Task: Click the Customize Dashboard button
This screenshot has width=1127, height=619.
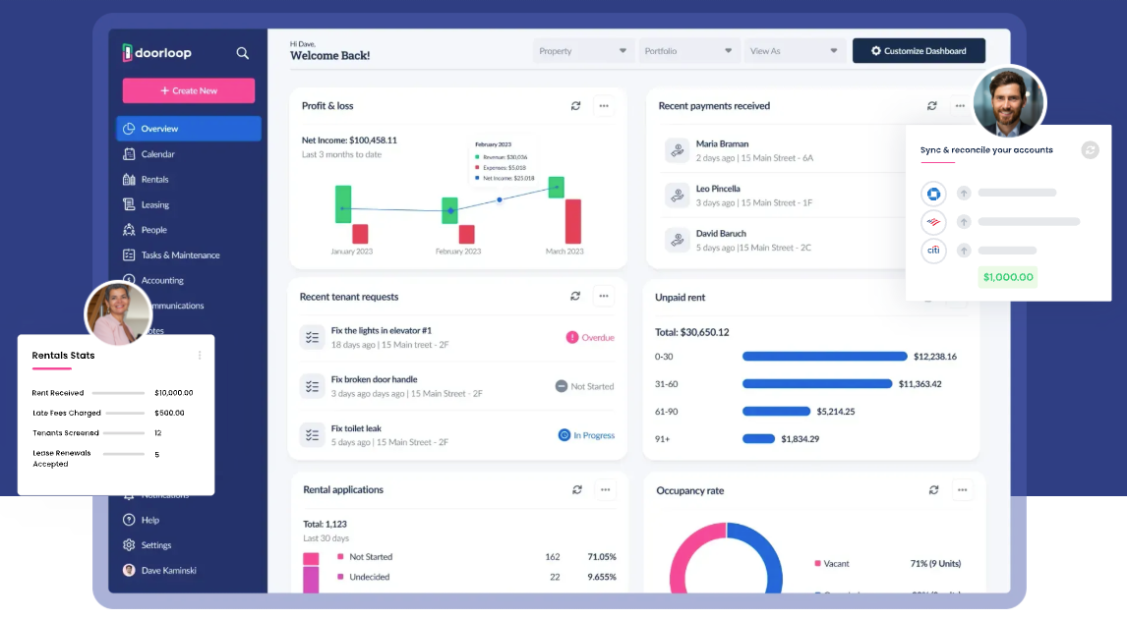Action: click(919, 50)
